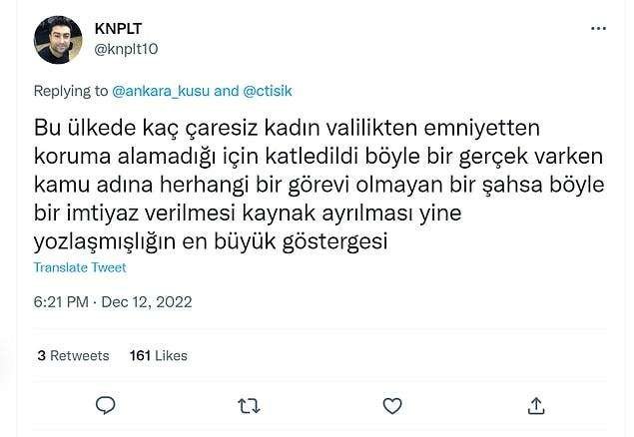Open the more options three-dot menu
634x437 pixels.
point(598,29)
